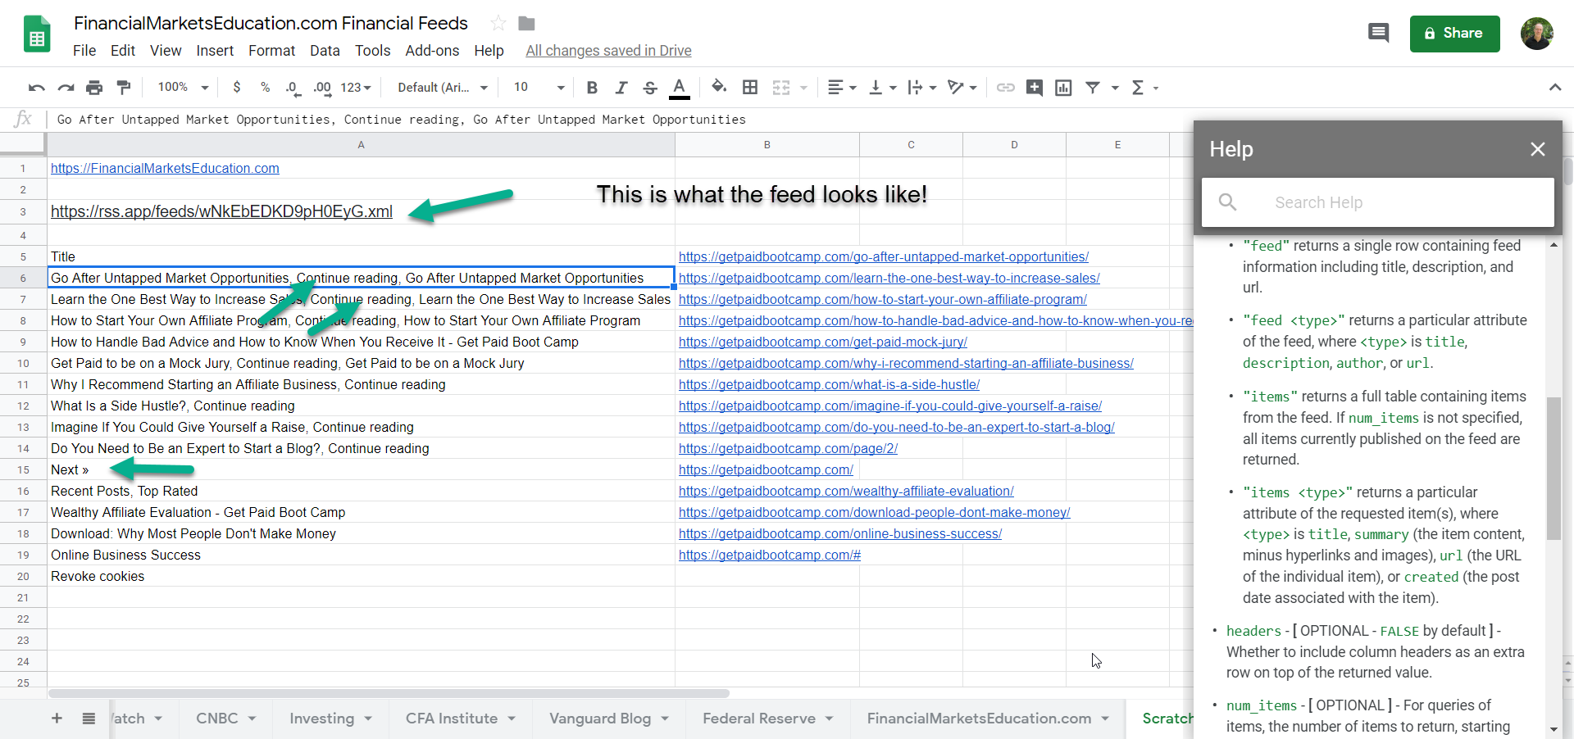
Task: Open the Add-ons menu
Action: (432, 51)
